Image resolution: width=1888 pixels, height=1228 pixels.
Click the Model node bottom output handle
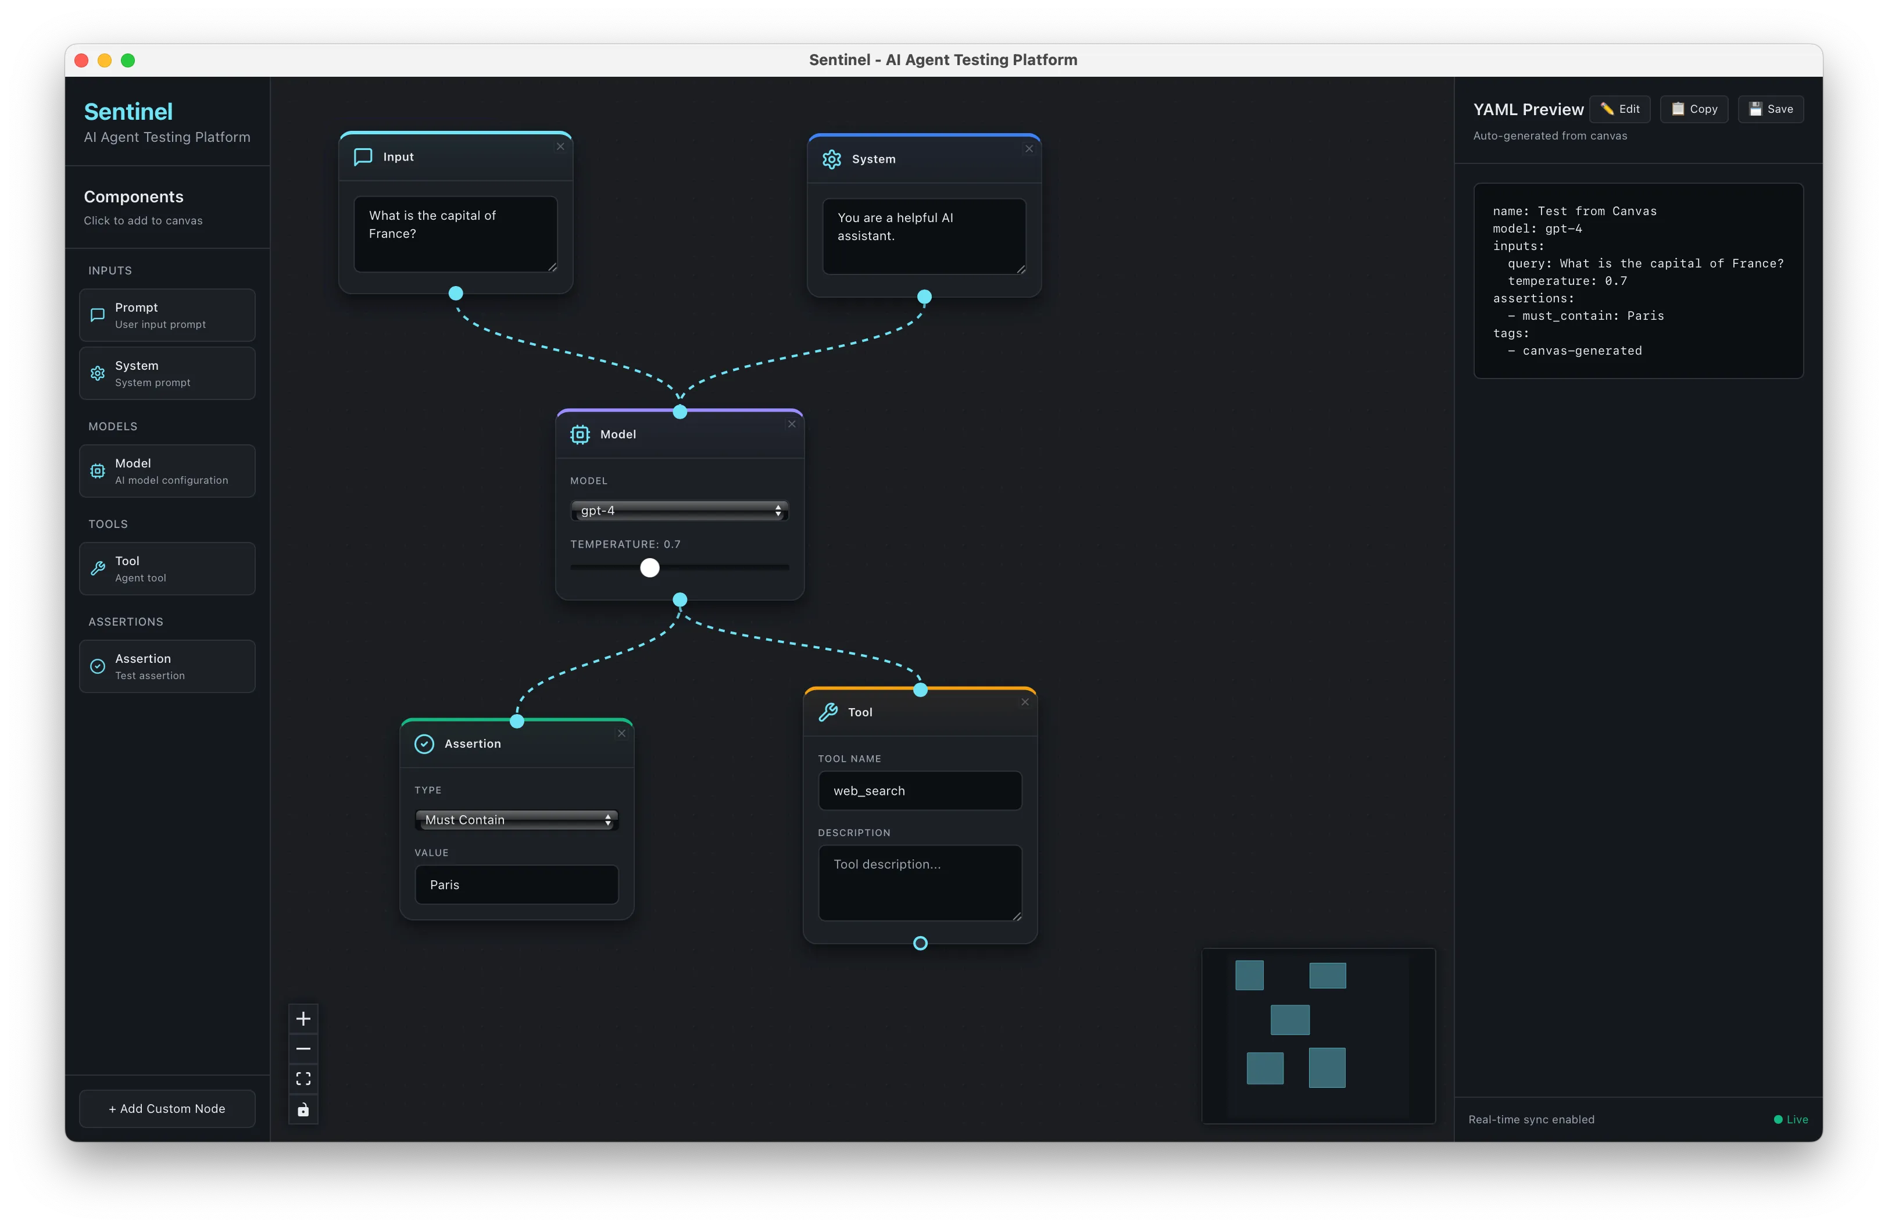click(x=680, y=599)
